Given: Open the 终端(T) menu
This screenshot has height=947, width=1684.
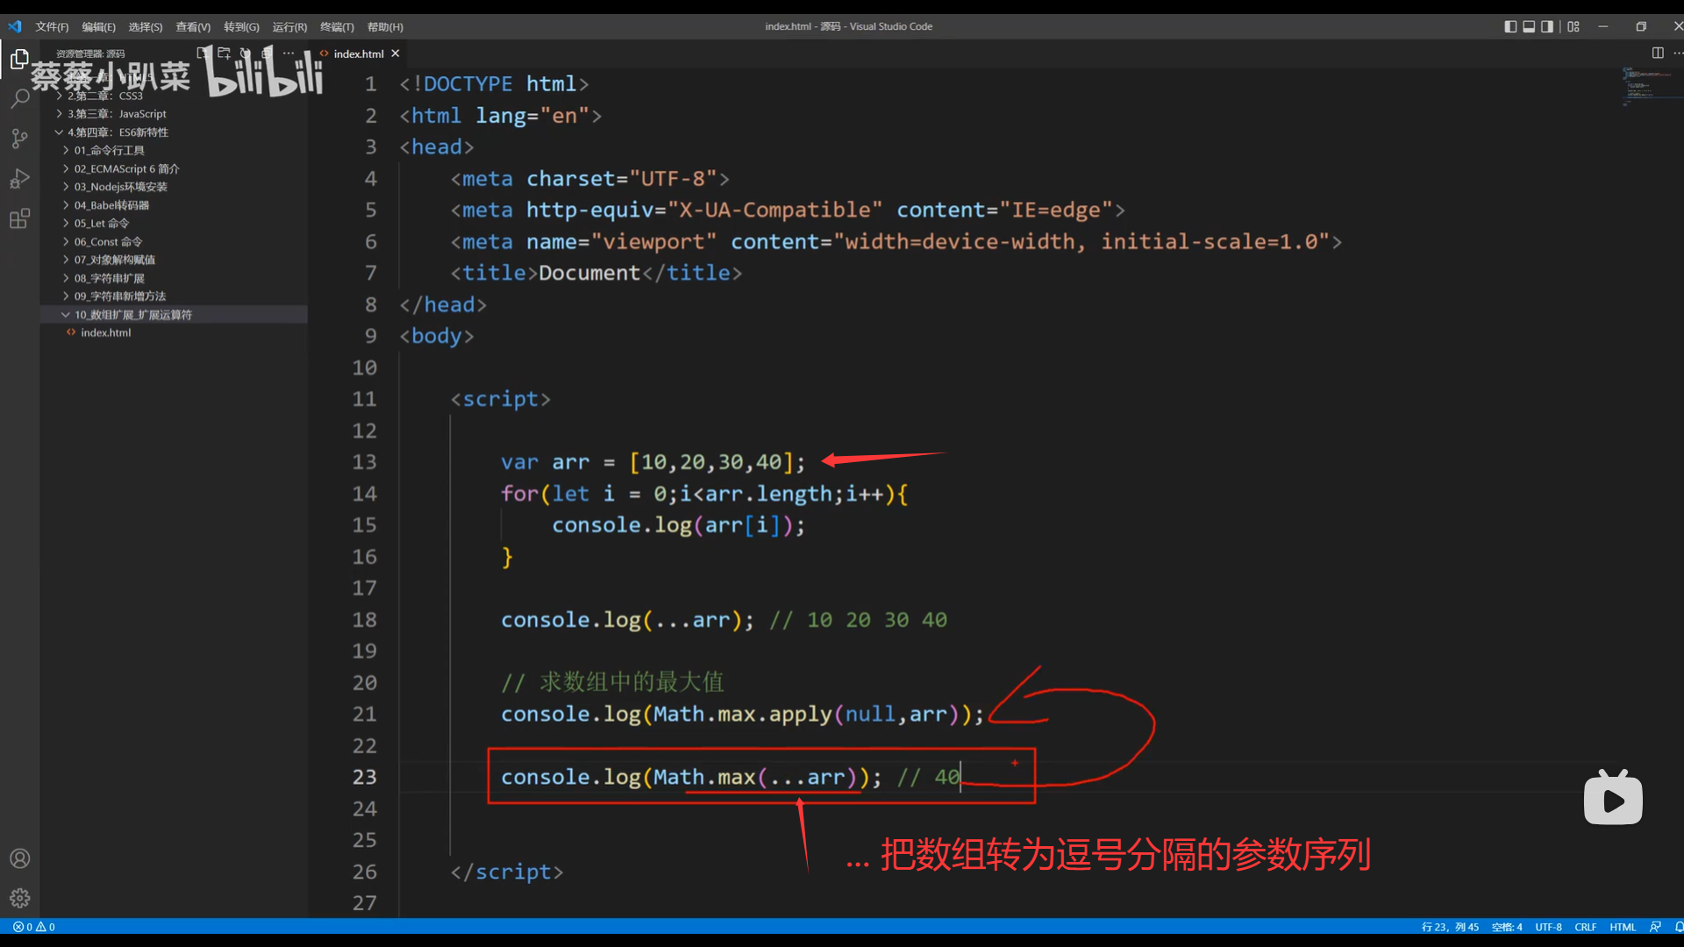Looking at the screenshot, I should coord(337,27).
